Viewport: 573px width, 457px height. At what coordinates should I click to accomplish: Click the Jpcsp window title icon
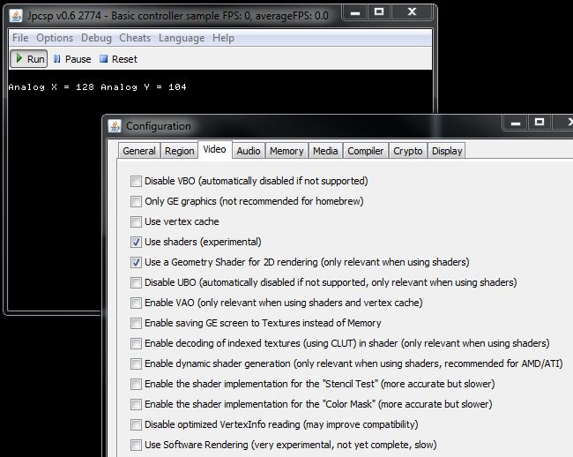coord(15,14)
